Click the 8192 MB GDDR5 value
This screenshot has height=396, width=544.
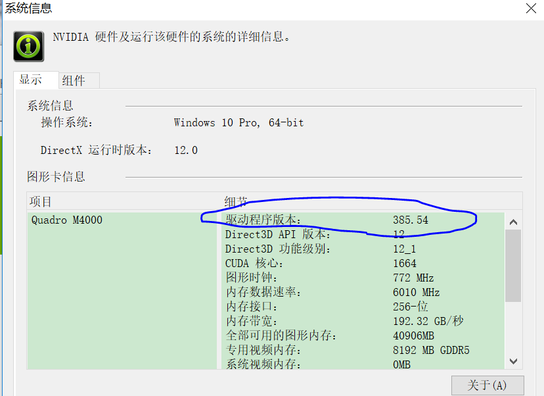click(431, 350)
